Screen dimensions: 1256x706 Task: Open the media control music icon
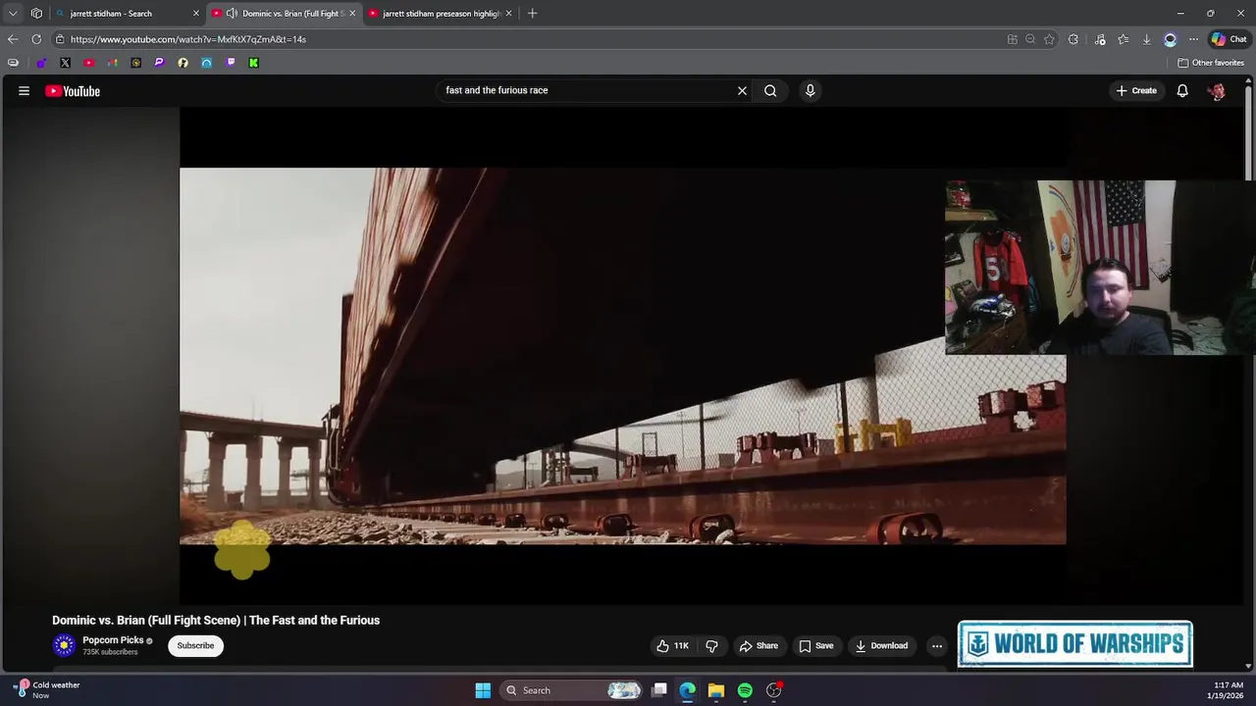click(x=1100, y=39)
